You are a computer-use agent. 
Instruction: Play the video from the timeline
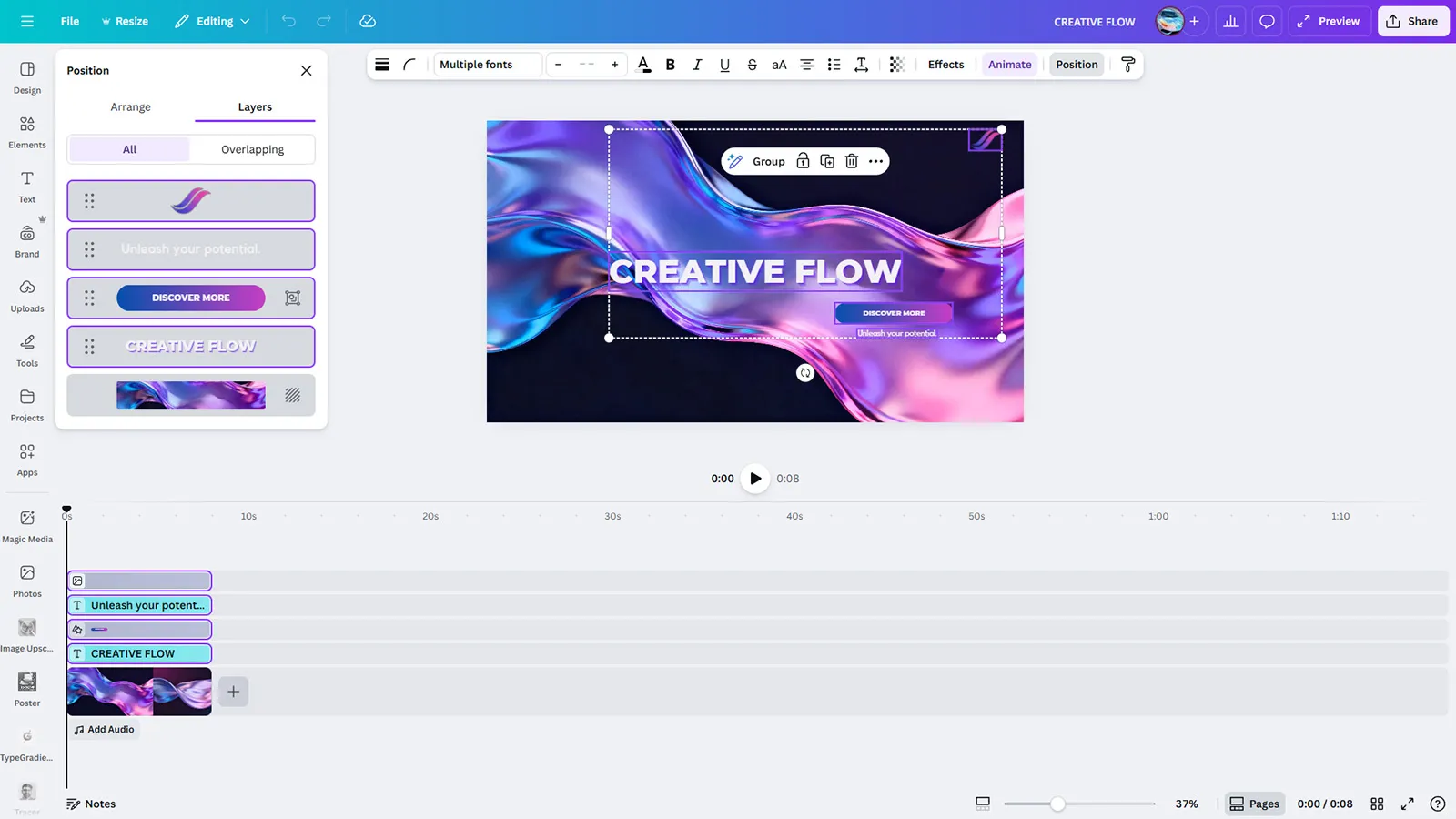coord(755,478)
